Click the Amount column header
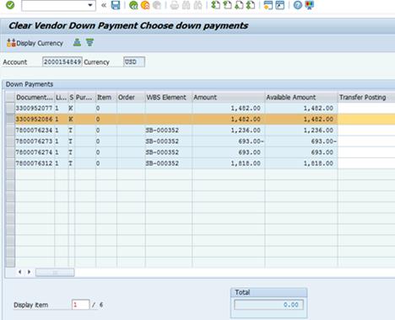 click(x=229, y=98)
